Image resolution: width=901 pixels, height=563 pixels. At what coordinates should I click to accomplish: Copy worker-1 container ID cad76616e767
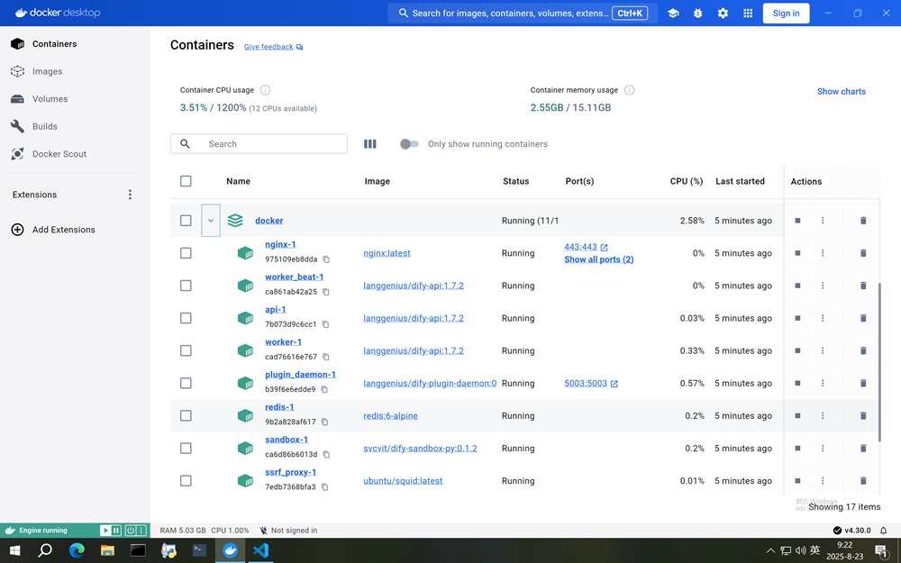pyautogui.click(x=326, y=357)
